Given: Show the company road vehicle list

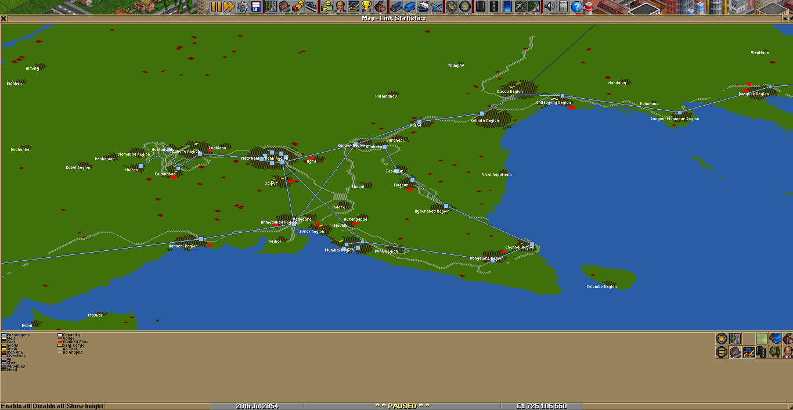Looking at the screenshot, I should click(409, 7).
